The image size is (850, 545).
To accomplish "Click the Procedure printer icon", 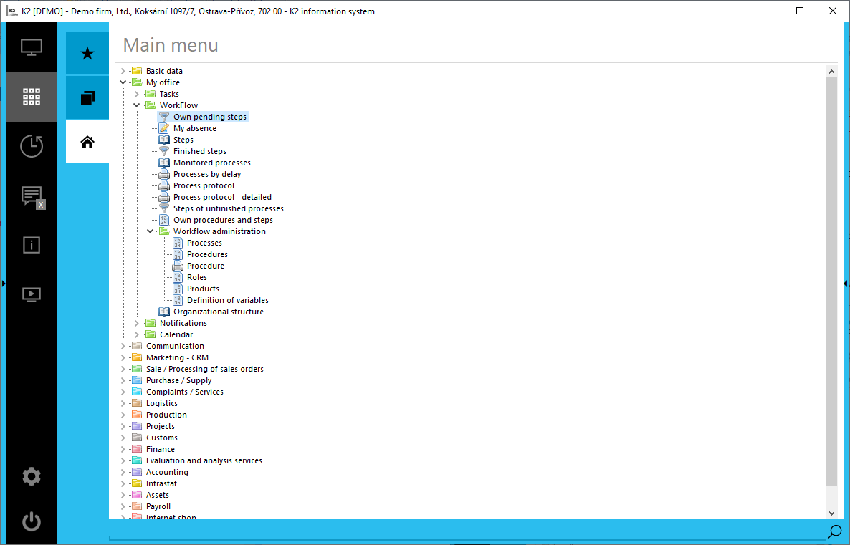I will [177, 266].
